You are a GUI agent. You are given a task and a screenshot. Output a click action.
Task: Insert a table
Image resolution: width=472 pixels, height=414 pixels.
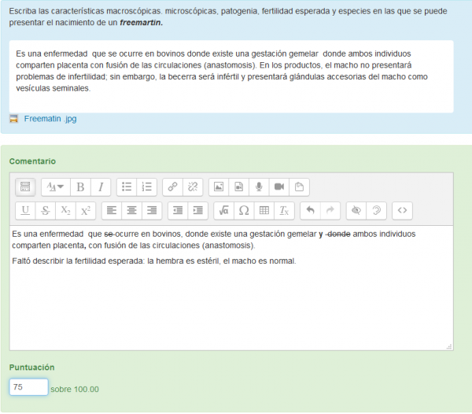point(264,210)
